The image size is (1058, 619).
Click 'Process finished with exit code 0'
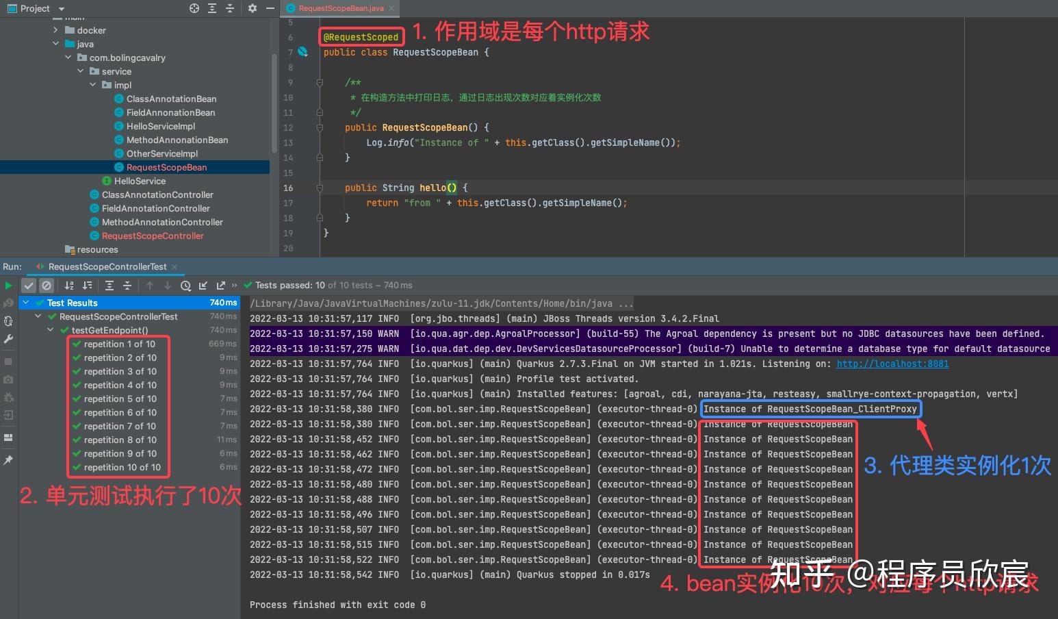[337, 605]
